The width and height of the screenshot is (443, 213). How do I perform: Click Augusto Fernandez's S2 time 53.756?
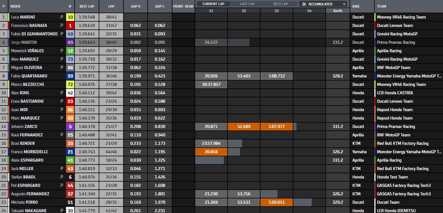click(244, 194)
